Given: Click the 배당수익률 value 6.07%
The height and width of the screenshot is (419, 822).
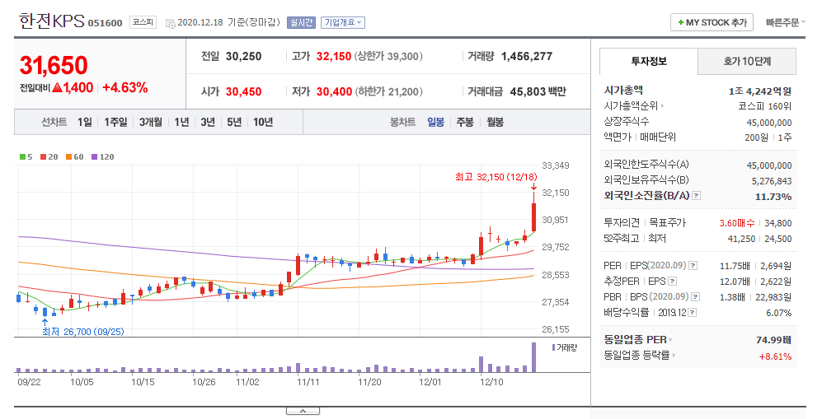Looking at the screenshot, I should tap(778, 313).
